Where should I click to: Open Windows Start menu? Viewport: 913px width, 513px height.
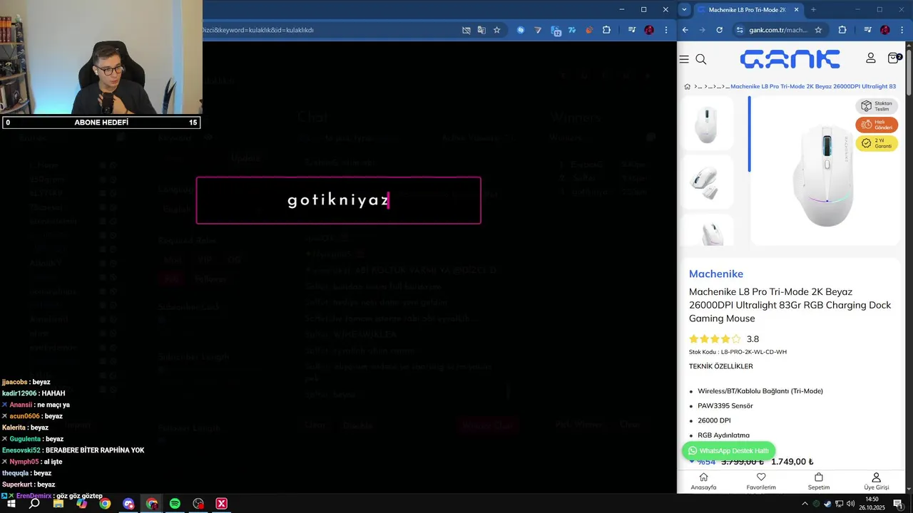pos(11,504)
